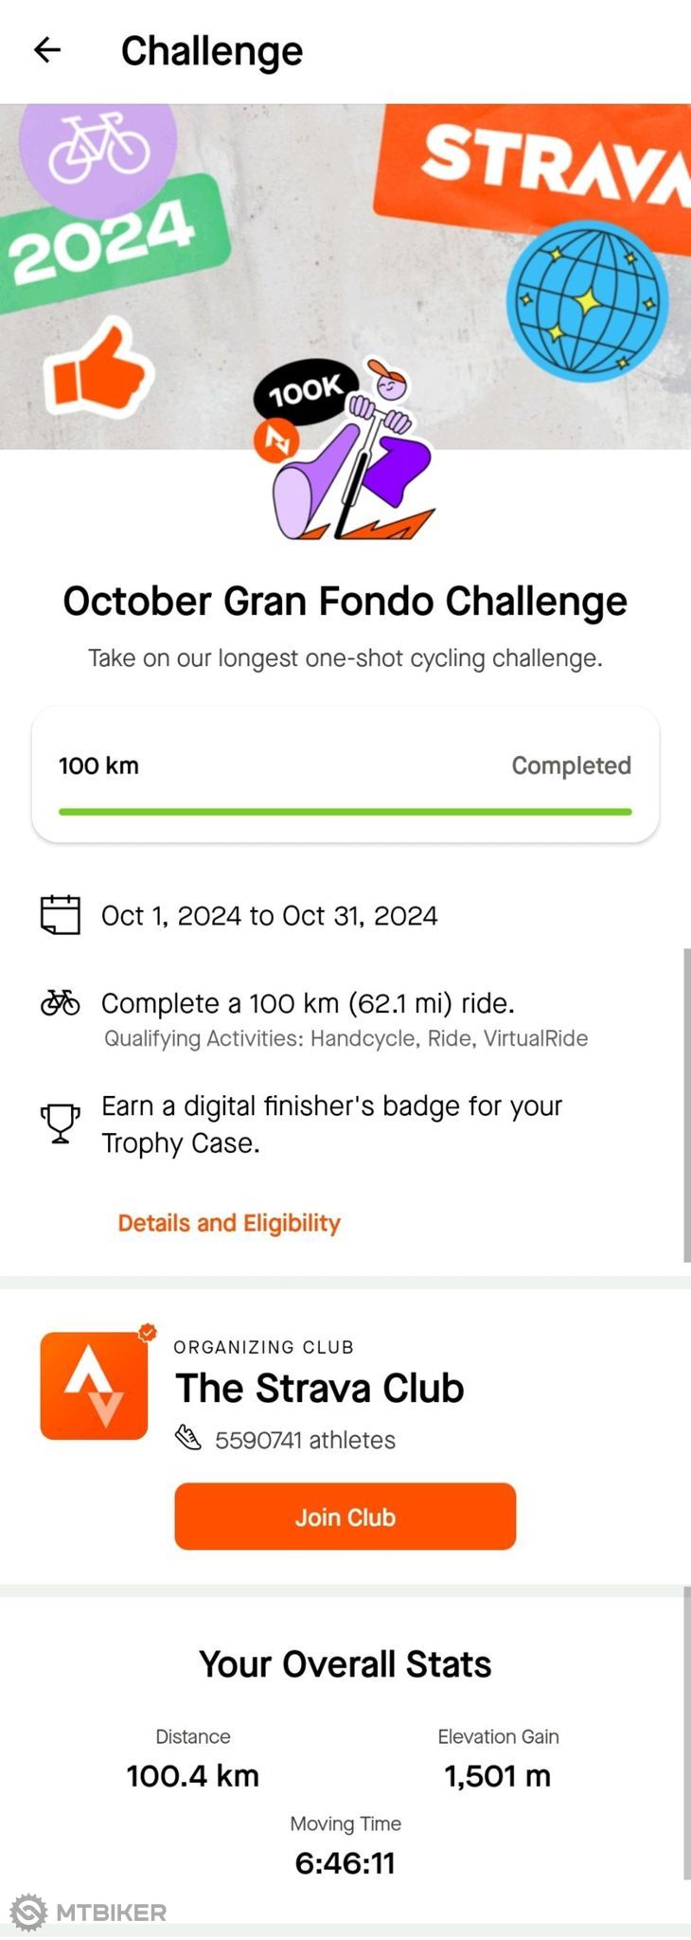
Task: Open Details and Eligibility link
Action: [x=229, y=1222]
